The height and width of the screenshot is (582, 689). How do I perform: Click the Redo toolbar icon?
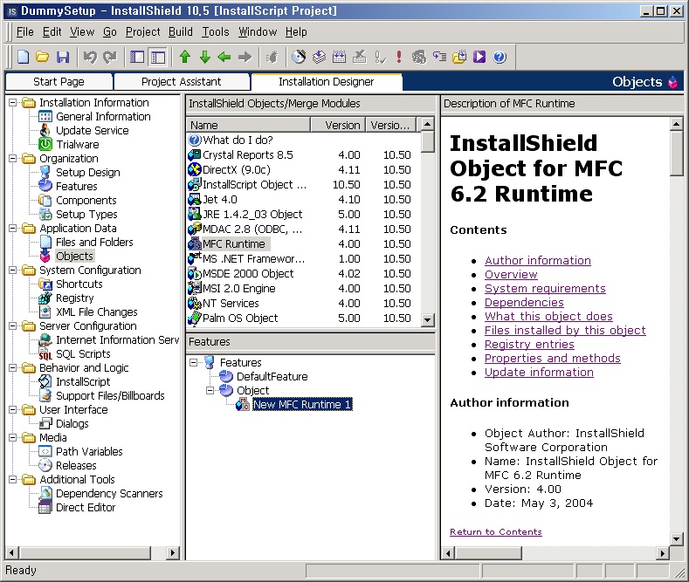point(110,57)
